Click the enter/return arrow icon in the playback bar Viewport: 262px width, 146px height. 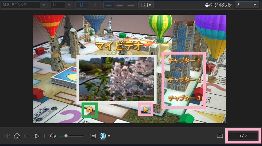click(7, 136)
